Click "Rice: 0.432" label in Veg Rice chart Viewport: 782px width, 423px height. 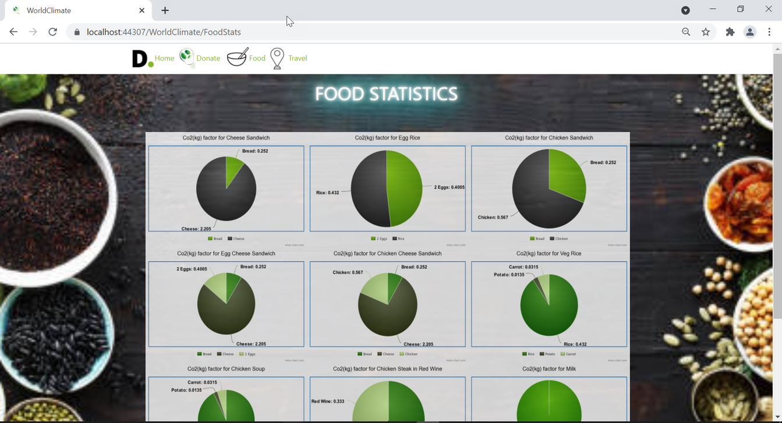click(575, 344)
